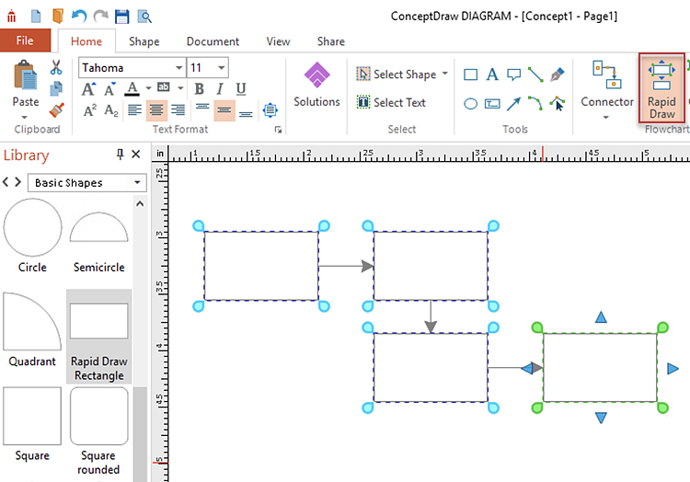Select the Rectangle drawing tool
This screenshot has width=690, height=482.
tap(470, 75)
